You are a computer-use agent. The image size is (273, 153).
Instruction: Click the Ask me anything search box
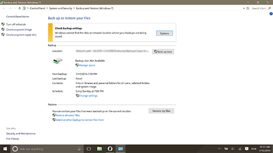[x=47, y=149]
